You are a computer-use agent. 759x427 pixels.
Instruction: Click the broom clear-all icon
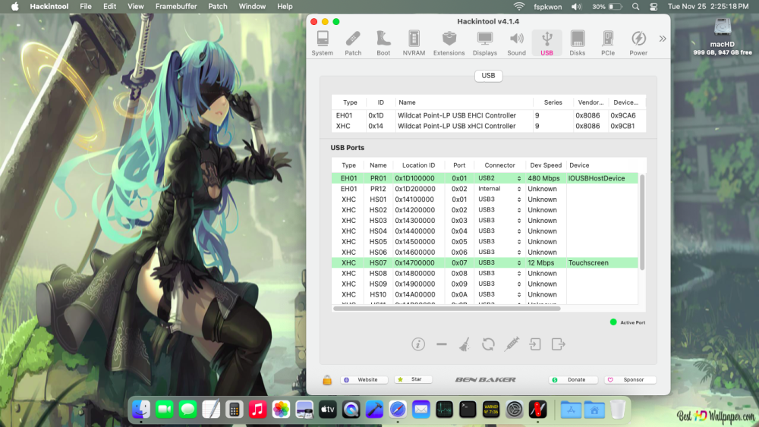[x=465, y=344]
